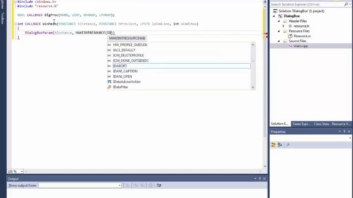
Task: Collapse the DialogBox project node
Action: point(274,16)
